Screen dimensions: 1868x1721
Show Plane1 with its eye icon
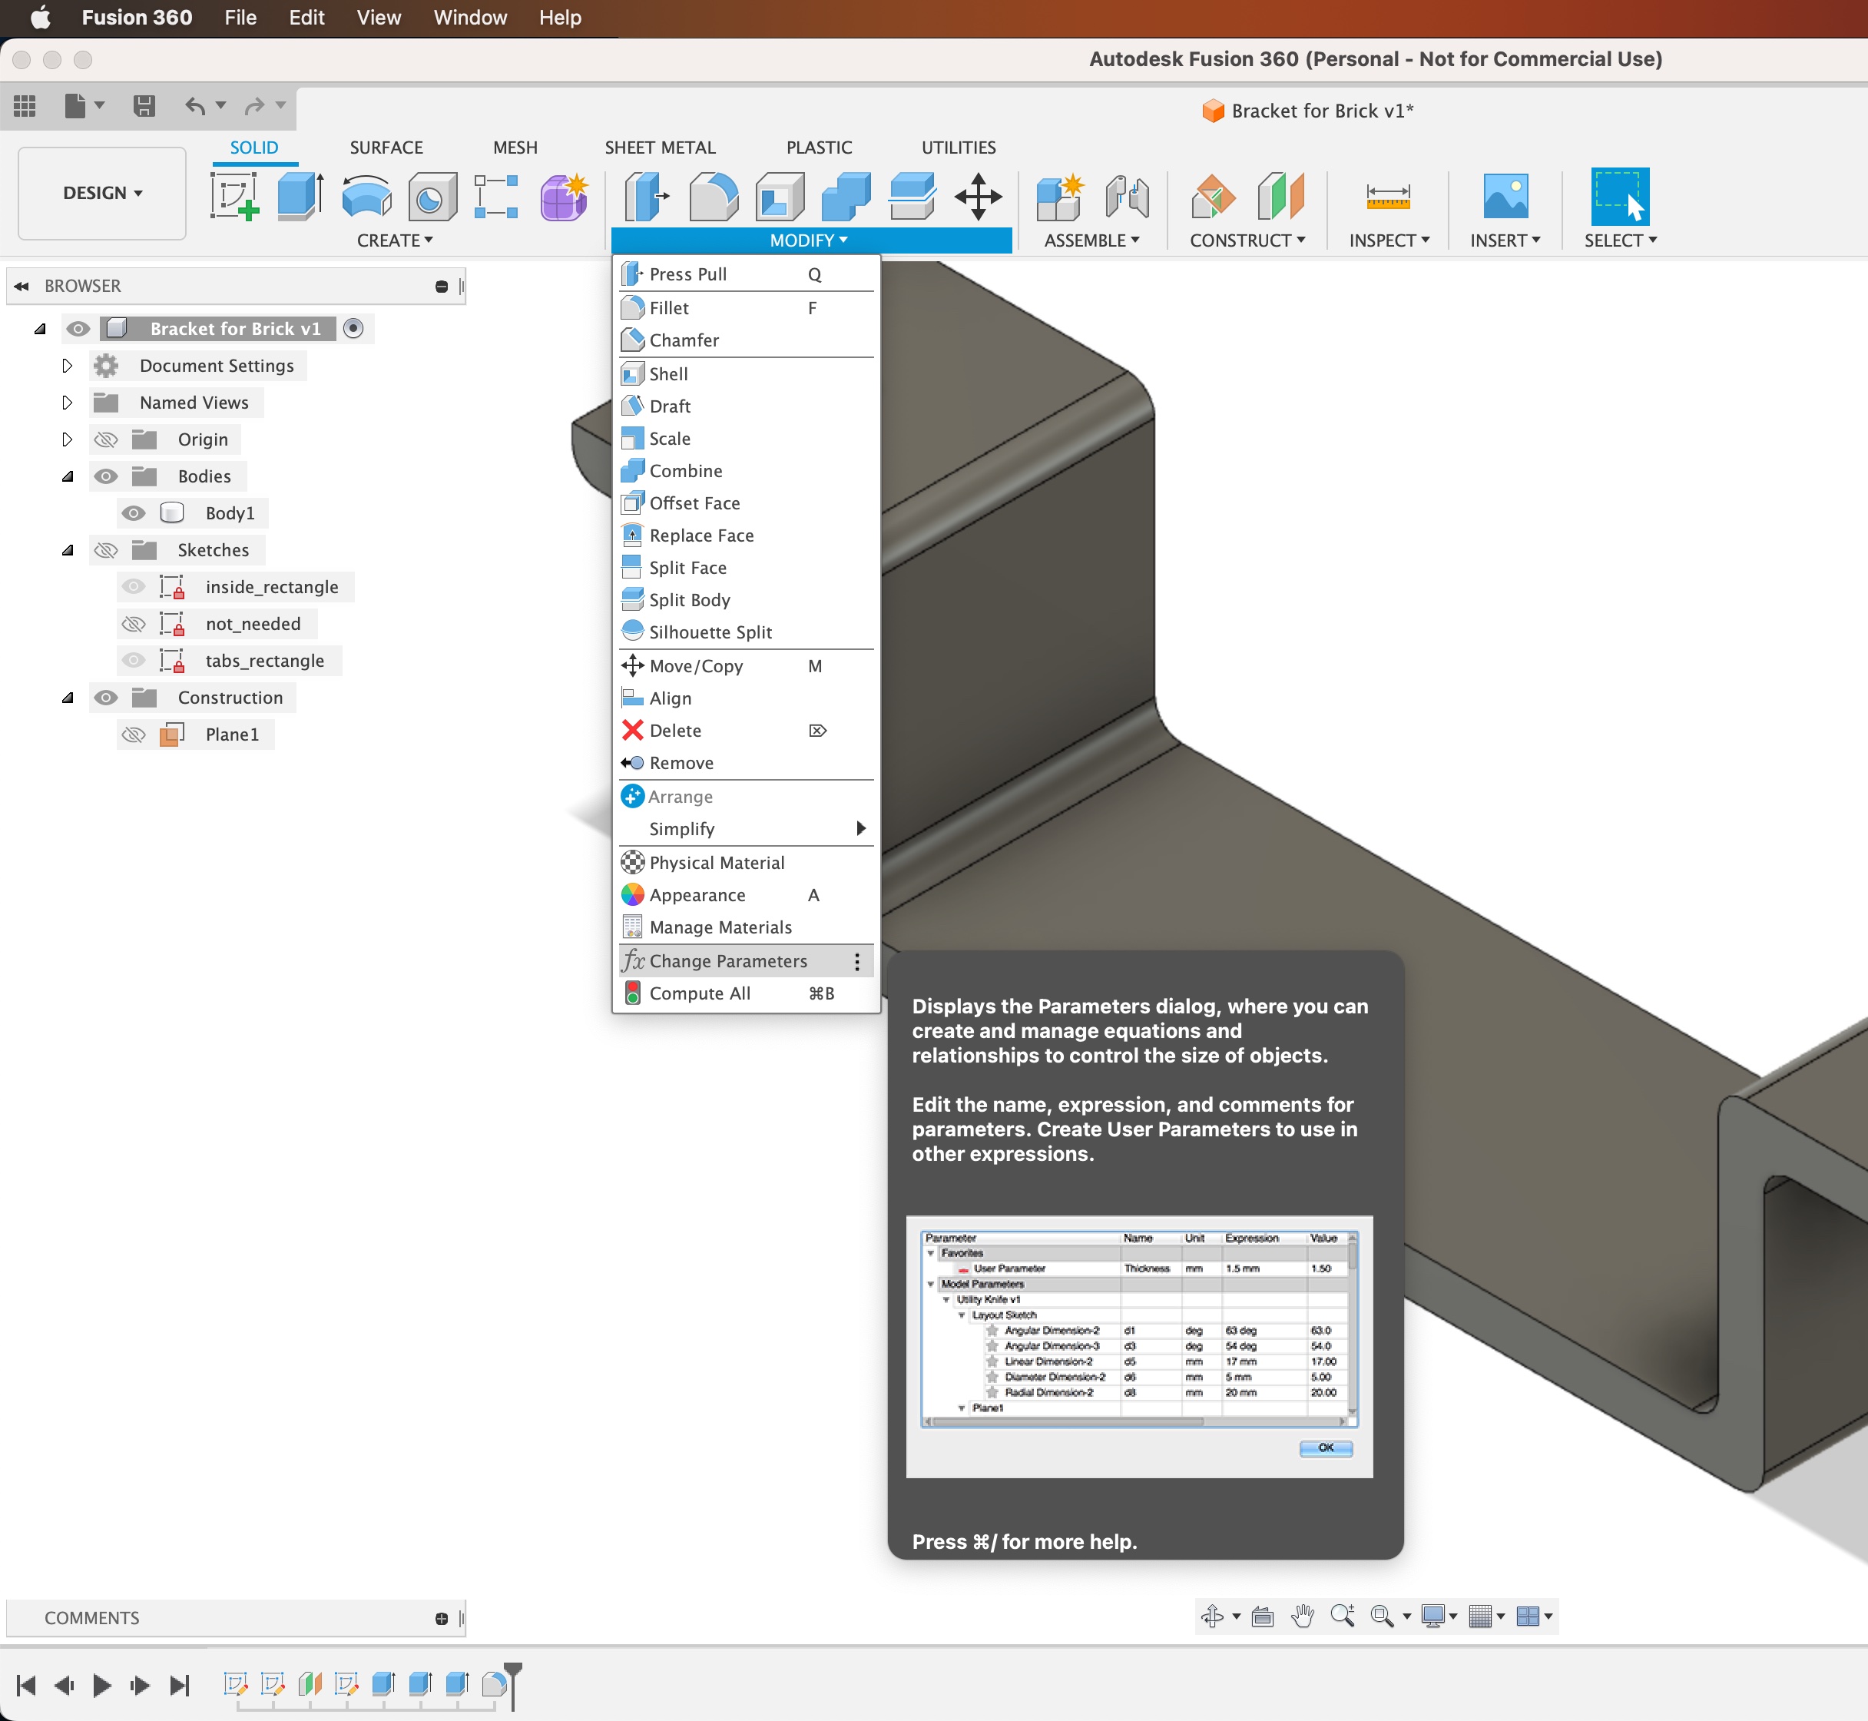click(x=134, y=734)
